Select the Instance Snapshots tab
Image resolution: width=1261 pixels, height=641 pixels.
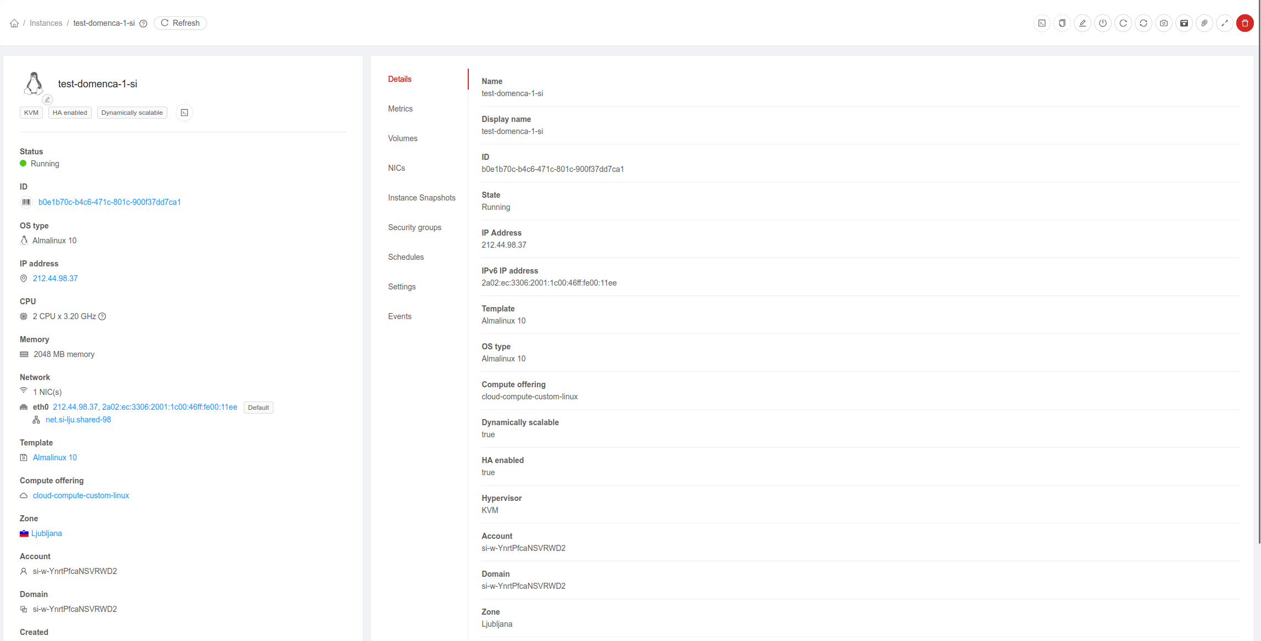[421, 198]
